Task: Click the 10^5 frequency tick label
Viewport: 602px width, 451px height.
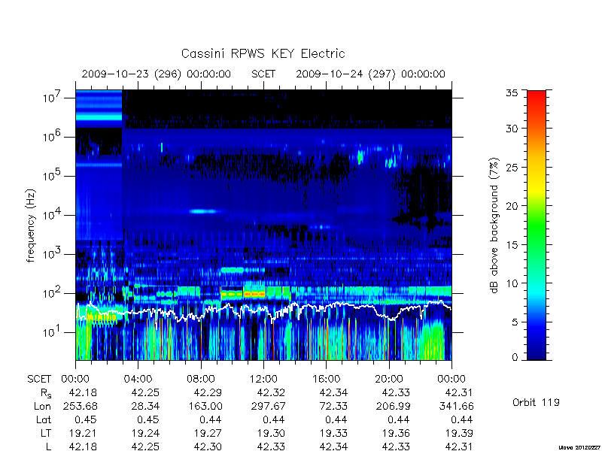Action: 53,175
